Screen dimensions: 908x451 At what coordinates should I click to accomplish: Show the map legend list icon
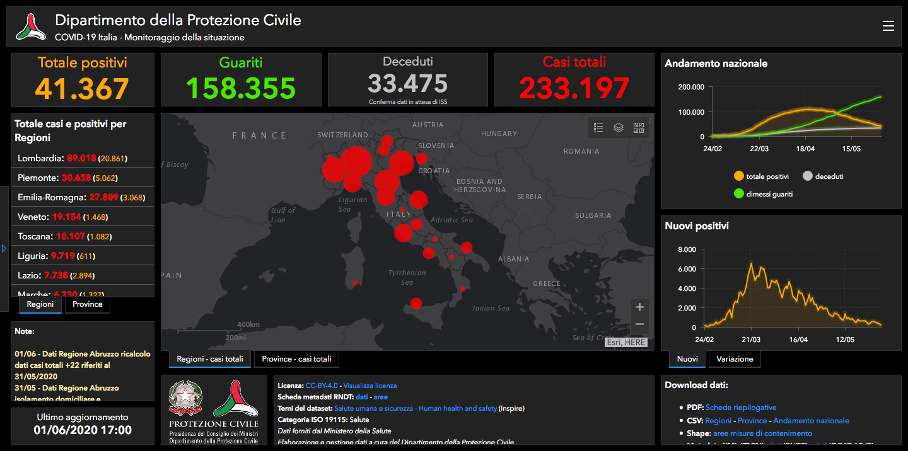coord(598,128)
